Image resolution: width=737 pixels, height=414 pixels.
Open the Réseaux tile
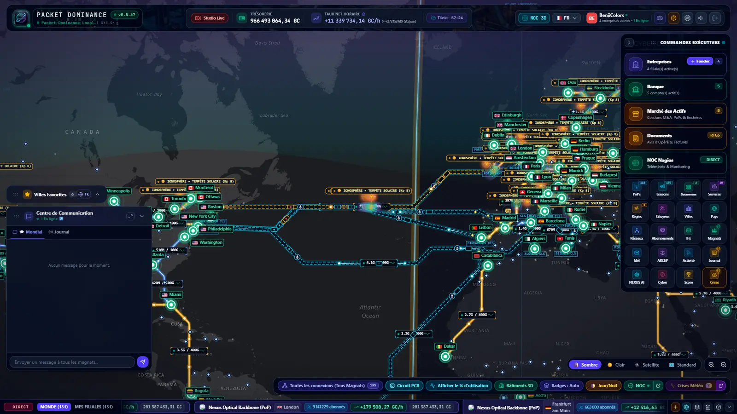[637, 233]
